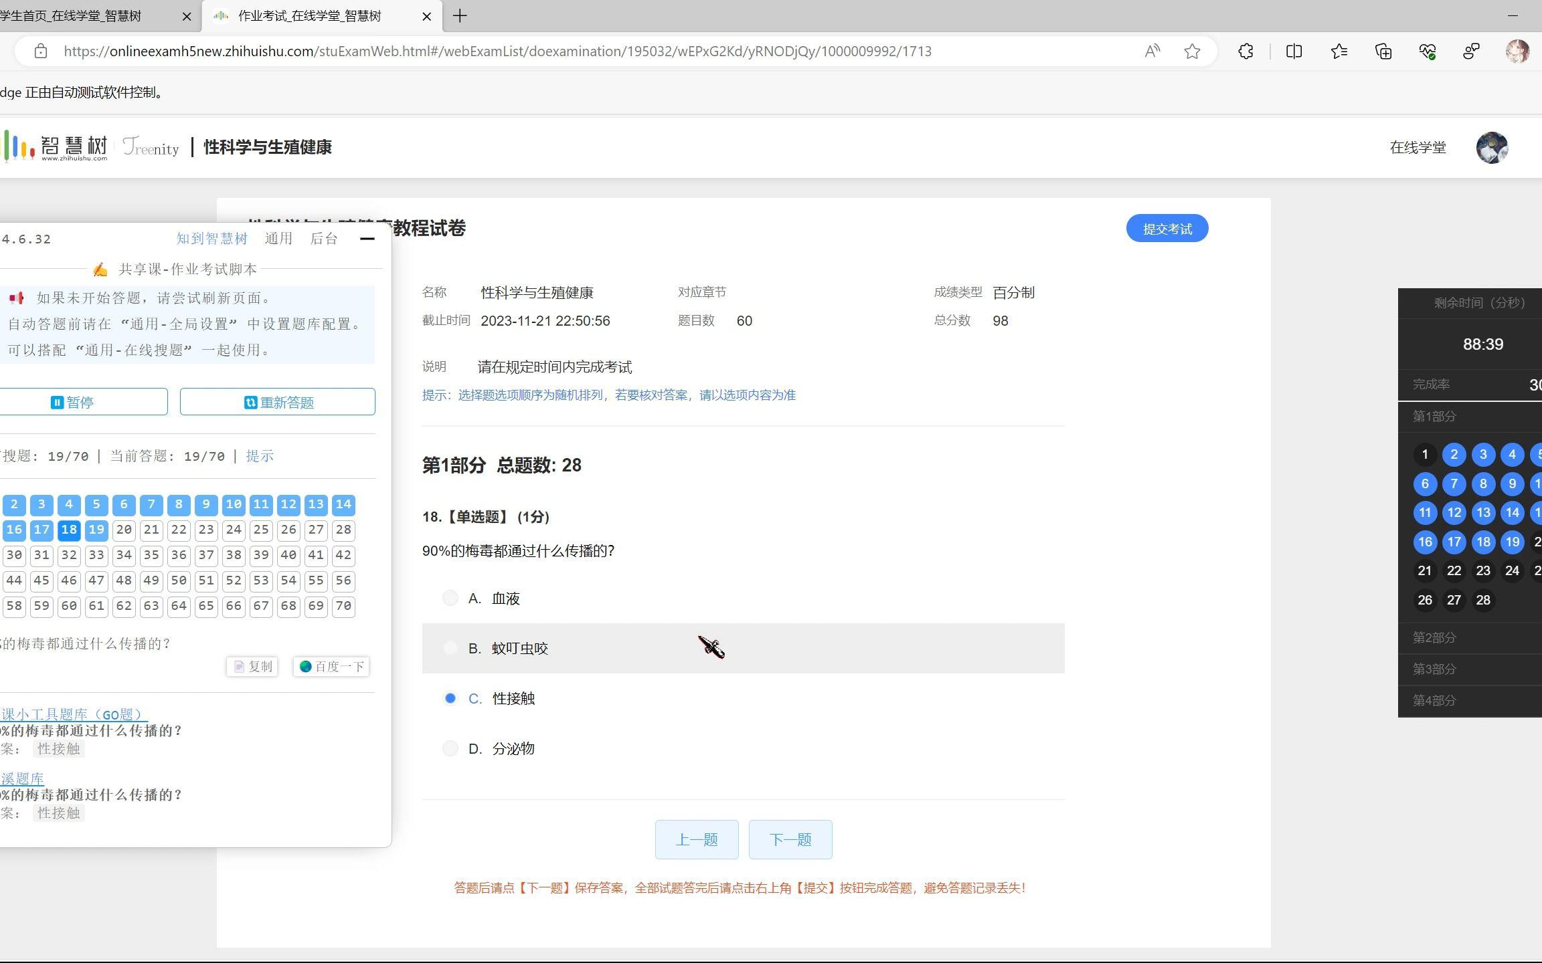
Task: Select option B 蚊叮虫咬 radio button
Action: 450,648
